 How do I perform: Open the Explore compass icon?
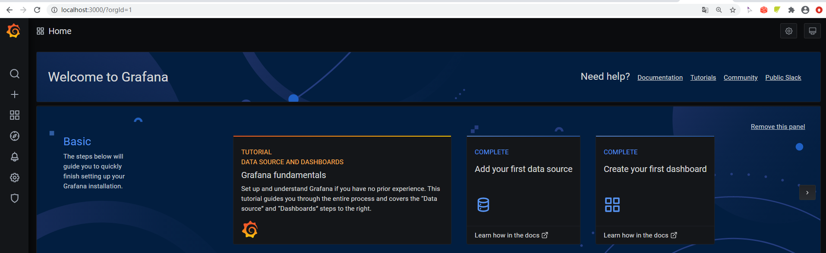[15, 136]
